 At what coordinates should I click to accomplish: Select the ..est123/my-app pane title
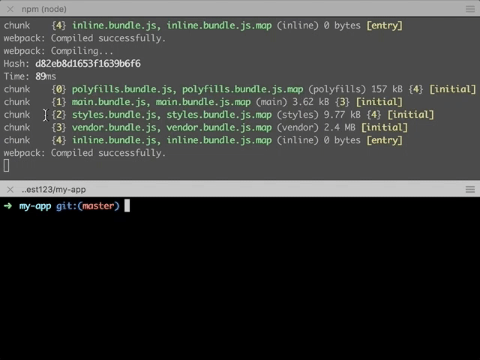click(x=54, y=190)
